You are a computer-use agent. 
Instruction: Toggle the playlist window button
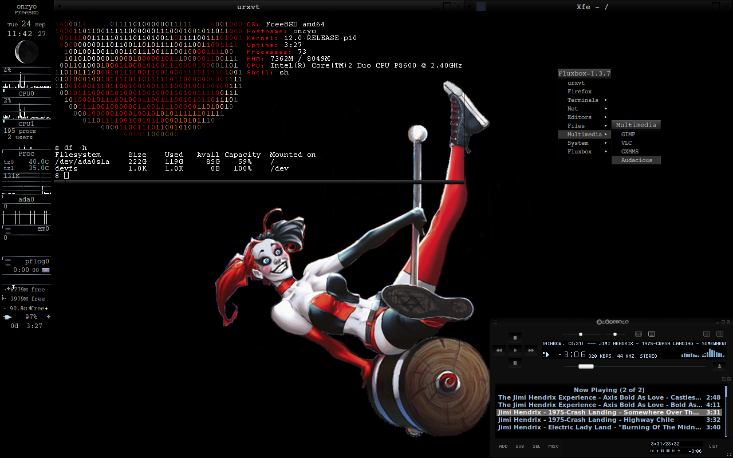(652, 334)
